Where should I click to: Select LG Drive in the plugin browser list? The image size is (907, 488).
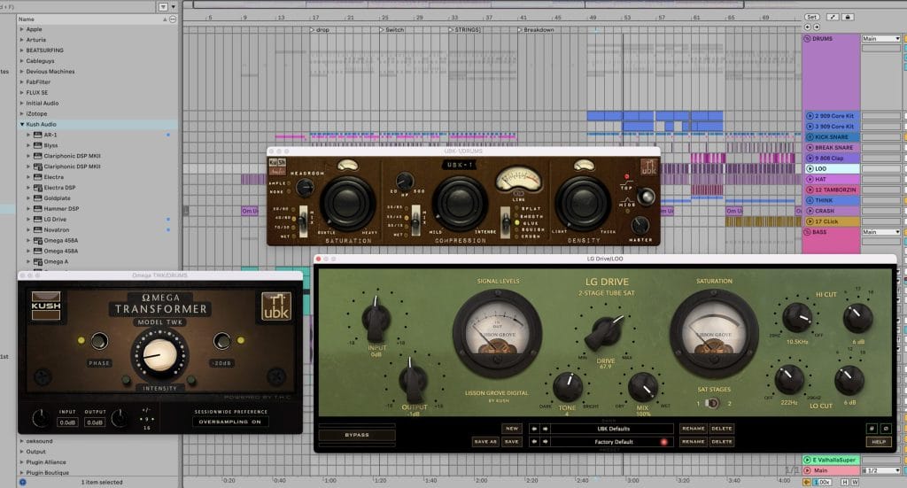tap(55, 219)
